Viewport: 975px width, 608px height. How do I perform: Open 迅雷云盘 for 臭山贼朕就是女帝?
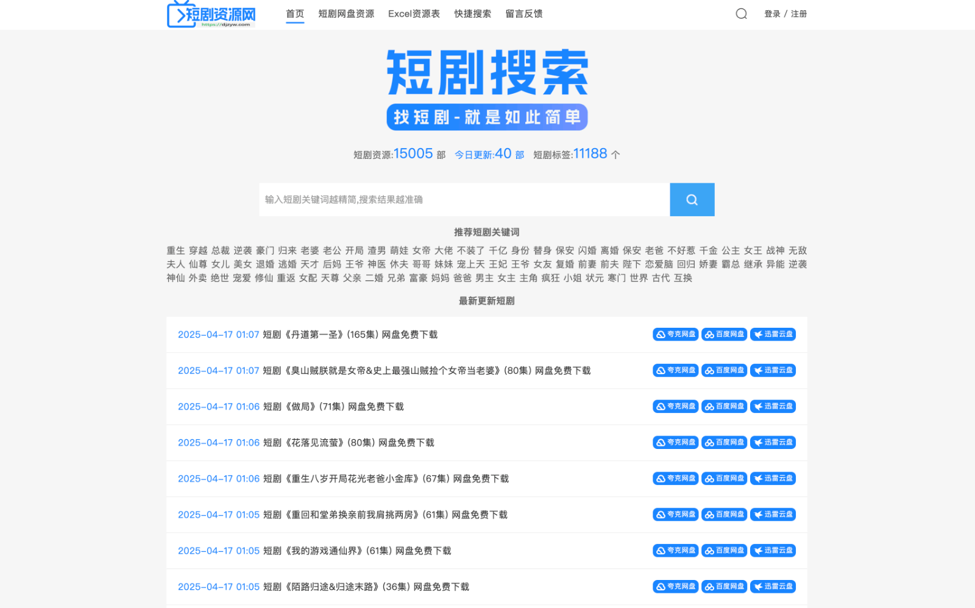pos(773,370)
